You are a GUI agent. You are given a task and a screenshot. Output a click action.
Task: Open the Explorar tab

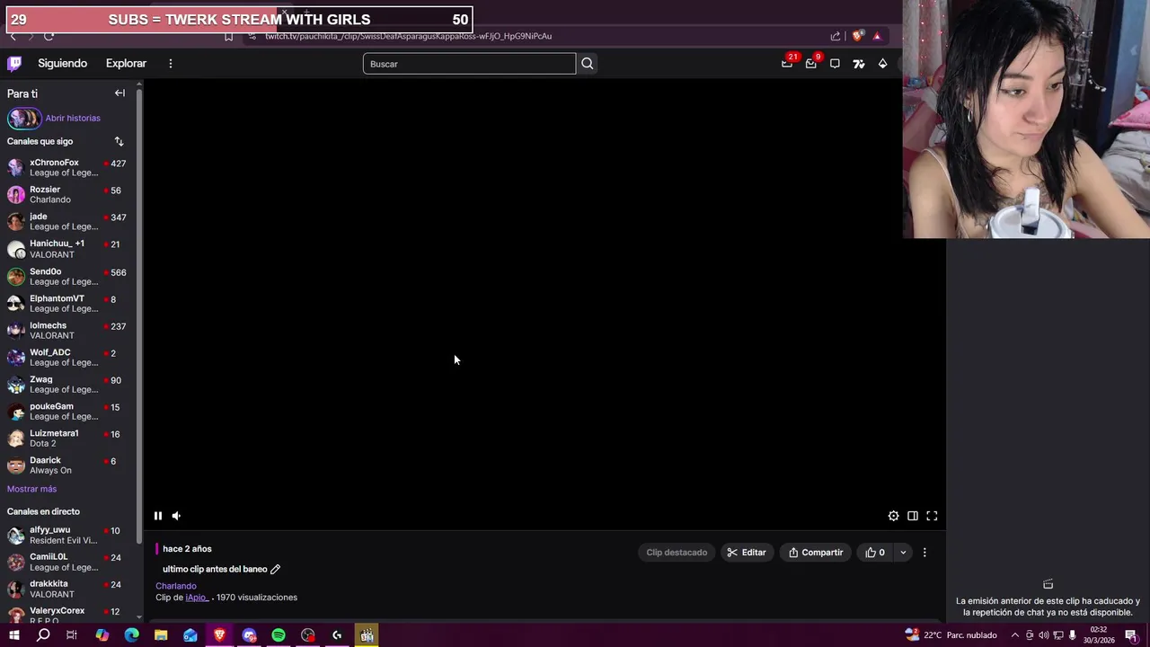(126, 63)
